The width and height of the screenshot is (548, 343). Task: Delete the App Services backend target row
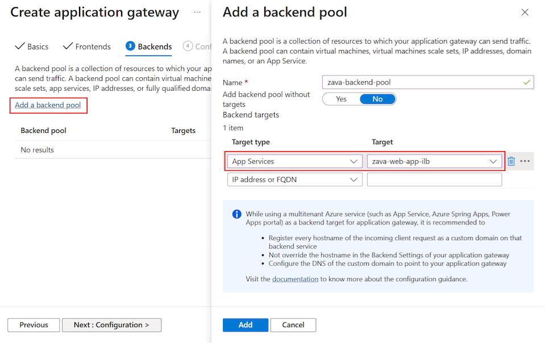(x=510, y=161)
